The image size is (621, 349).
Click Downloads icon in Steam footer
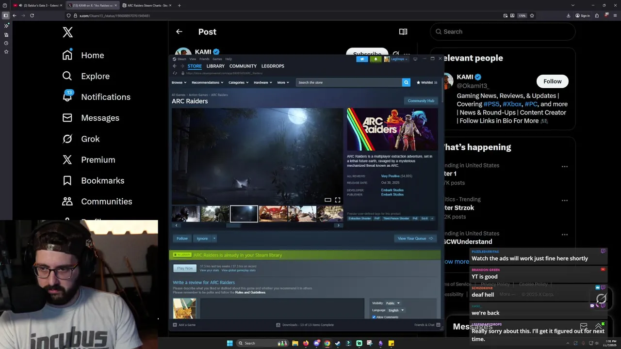(278, 325)
